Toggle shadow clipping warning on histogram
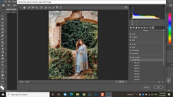 click(x=130, y=6)
